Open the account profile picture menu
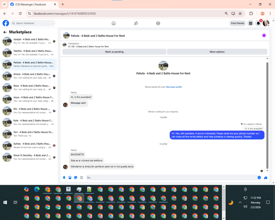The width and height of the screenshot is (275, 220). (266, 23)
